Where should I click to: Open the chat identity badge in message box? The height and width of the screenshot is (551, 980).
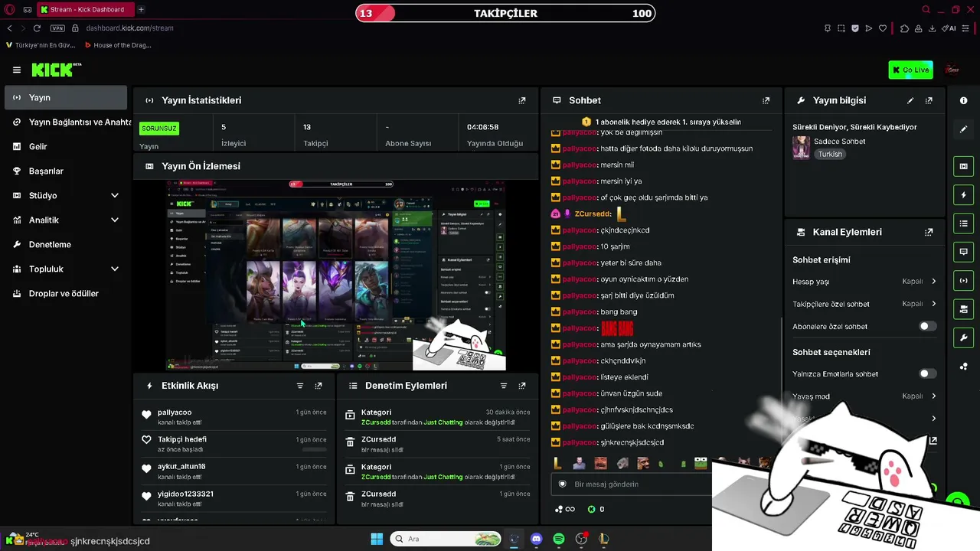point(563,484)
